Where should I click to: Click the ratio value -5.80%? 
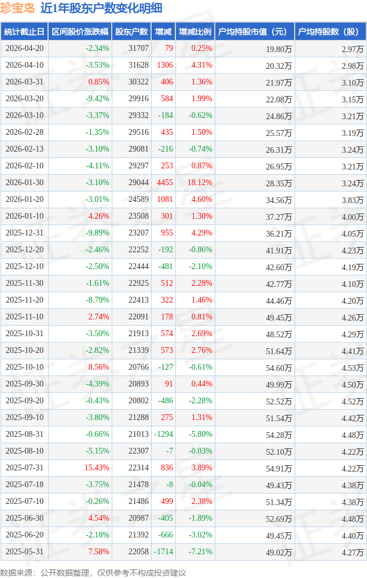tap(201, 434)
